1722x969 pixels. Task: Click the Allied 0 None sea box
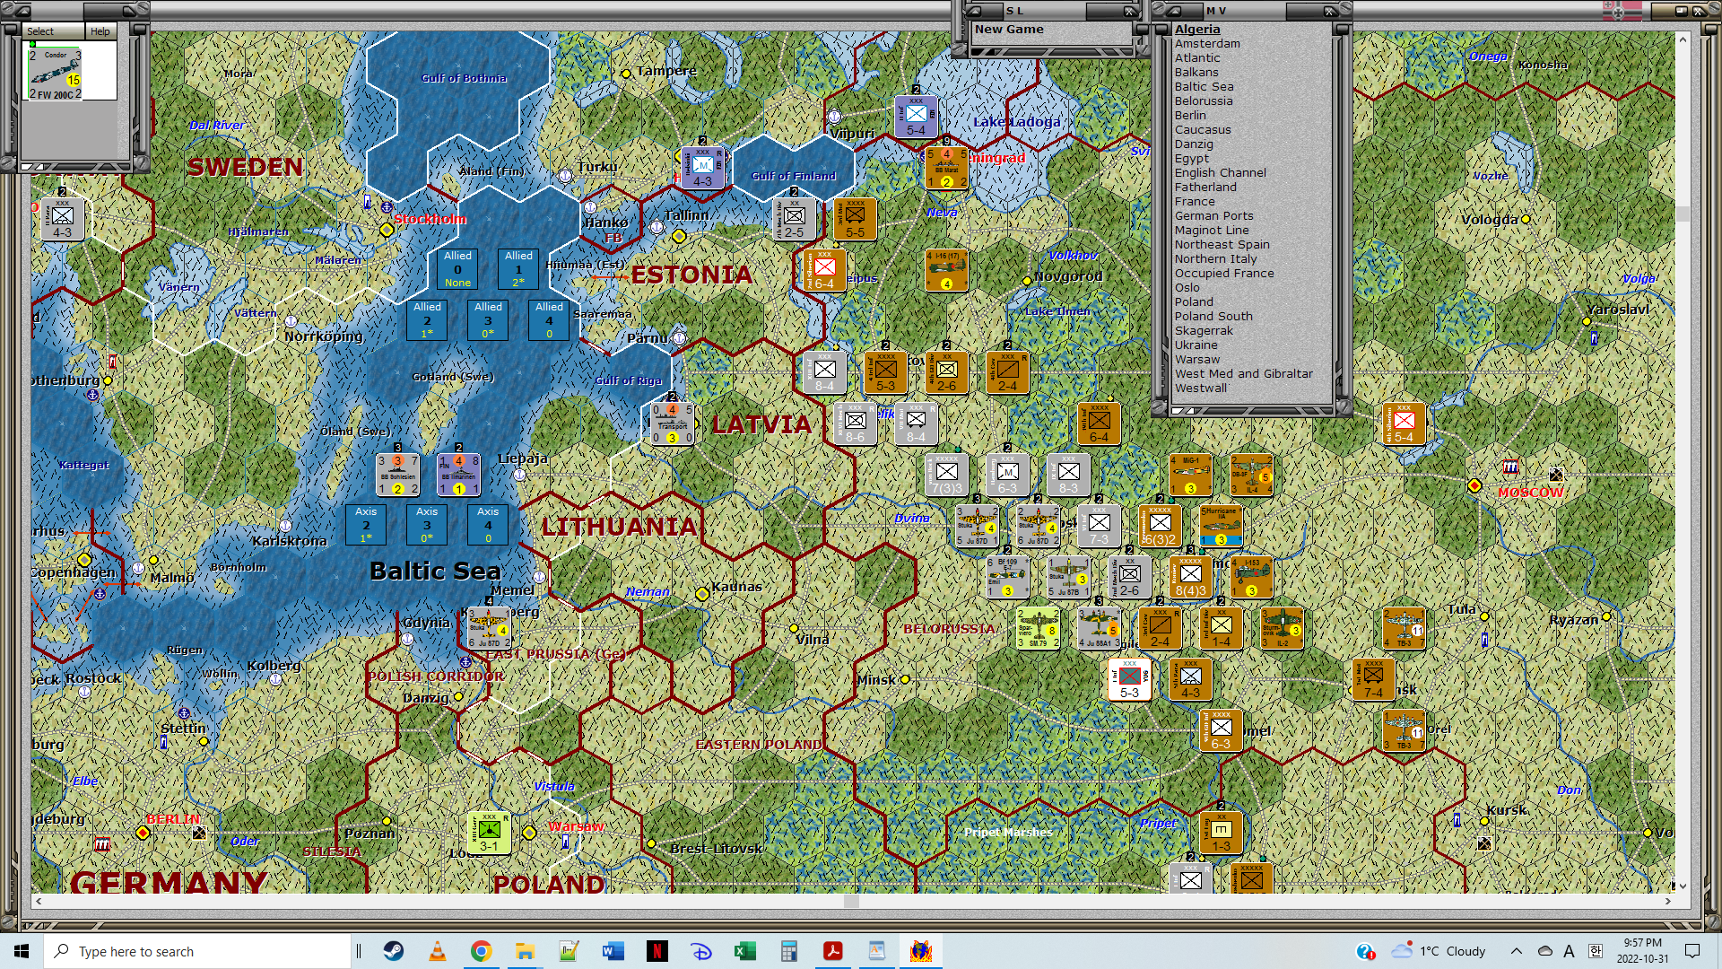[457, 269]
